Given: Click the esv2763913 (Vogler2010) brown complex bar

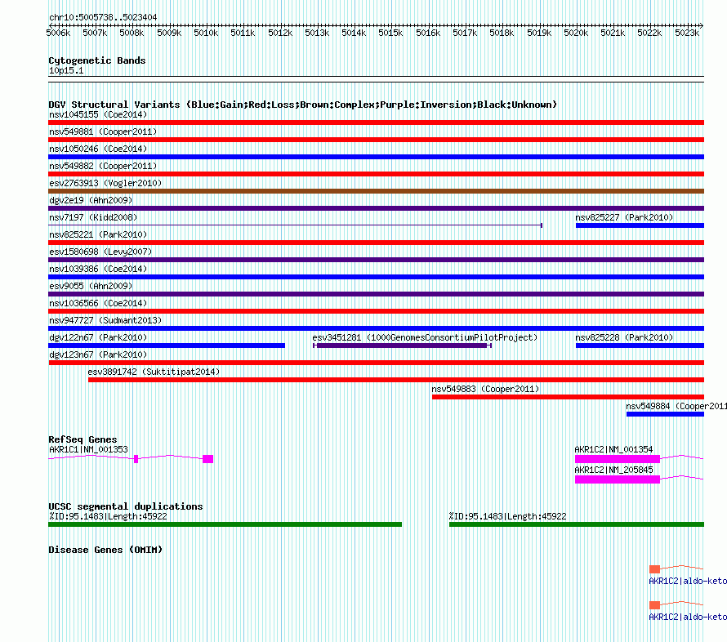Looking at the screenshot, I should 376,191.
